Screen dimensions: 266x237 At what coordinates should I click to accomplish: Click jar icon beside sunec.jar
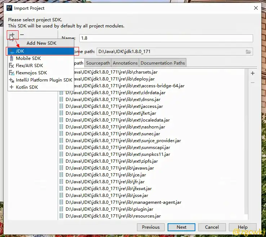point(61,134)
